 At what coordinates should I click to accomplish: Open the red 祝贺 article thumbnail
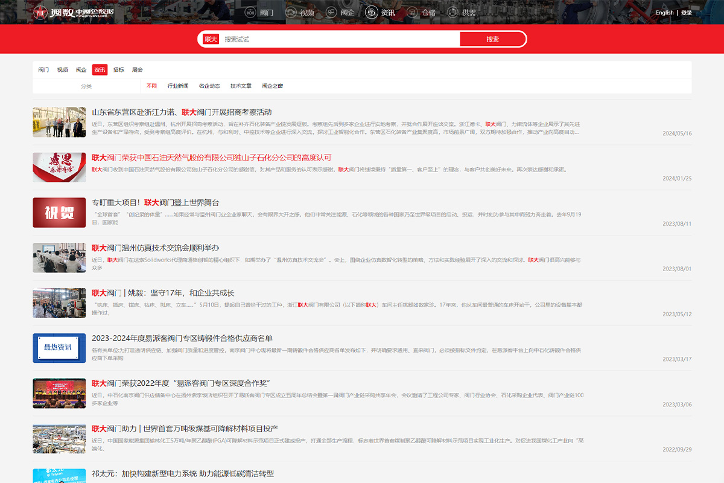[x=59, y=213]
